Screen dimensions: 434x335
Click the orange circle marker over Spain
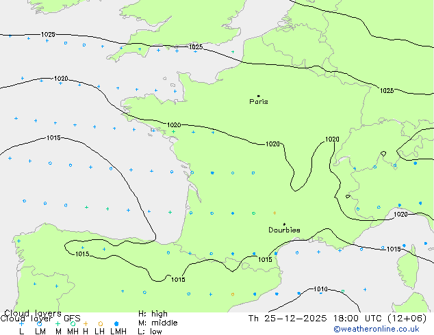pyautogui.click(x=233, y=295)
